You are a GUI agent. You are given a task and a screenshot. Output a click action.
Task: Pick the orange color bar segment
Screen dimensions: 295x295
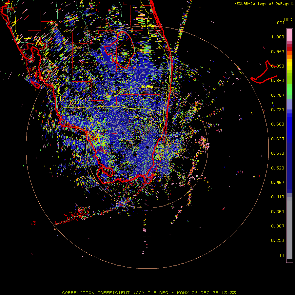[289, 57]
